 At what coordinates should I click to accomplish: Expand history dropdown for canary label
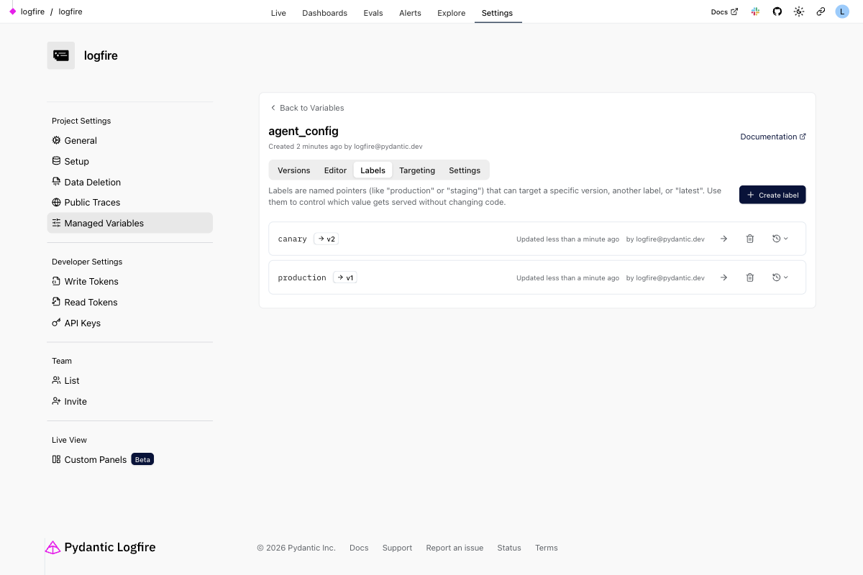coord(780,239)
